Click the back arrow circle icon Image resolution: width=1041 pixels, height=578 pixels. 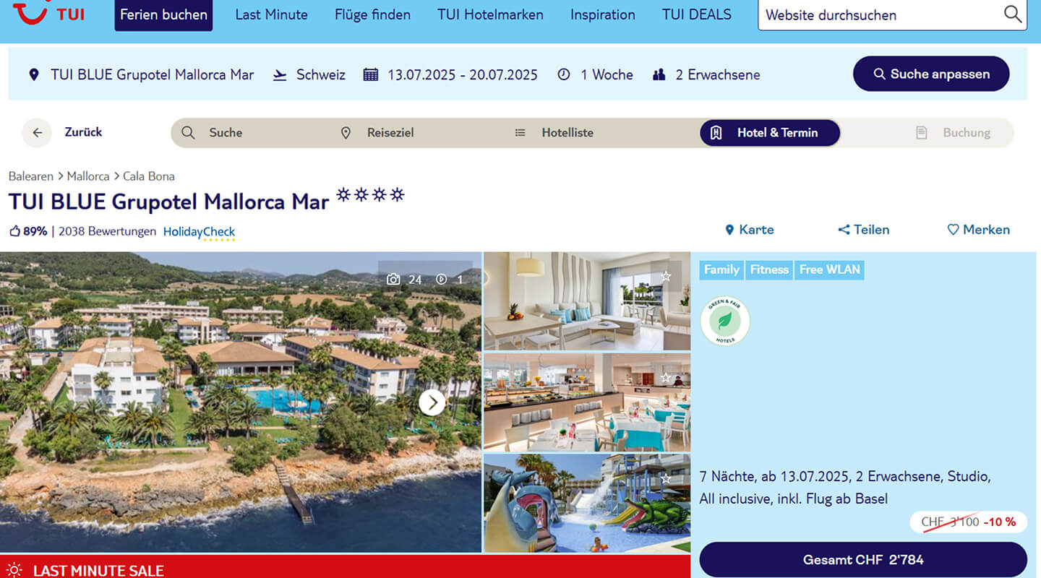point(37,133)
